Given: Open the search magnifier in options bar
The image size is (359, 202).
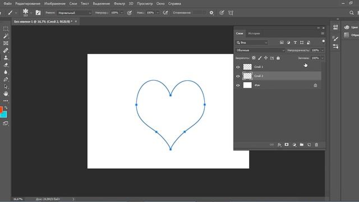Looking at the screenshot, I should click(352, 13).
